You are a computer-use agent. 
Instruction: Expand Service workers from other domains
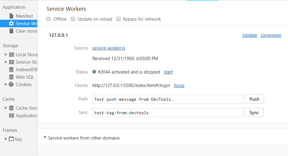[45, 137]
